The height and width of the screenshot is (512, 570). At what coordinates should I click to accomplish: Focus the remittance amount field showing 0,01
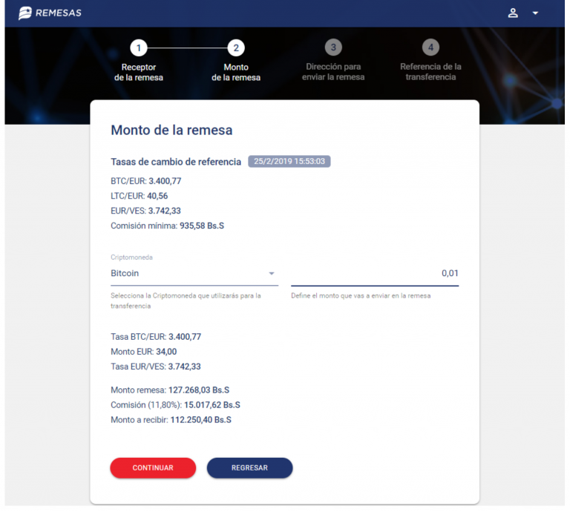(374, 273)
